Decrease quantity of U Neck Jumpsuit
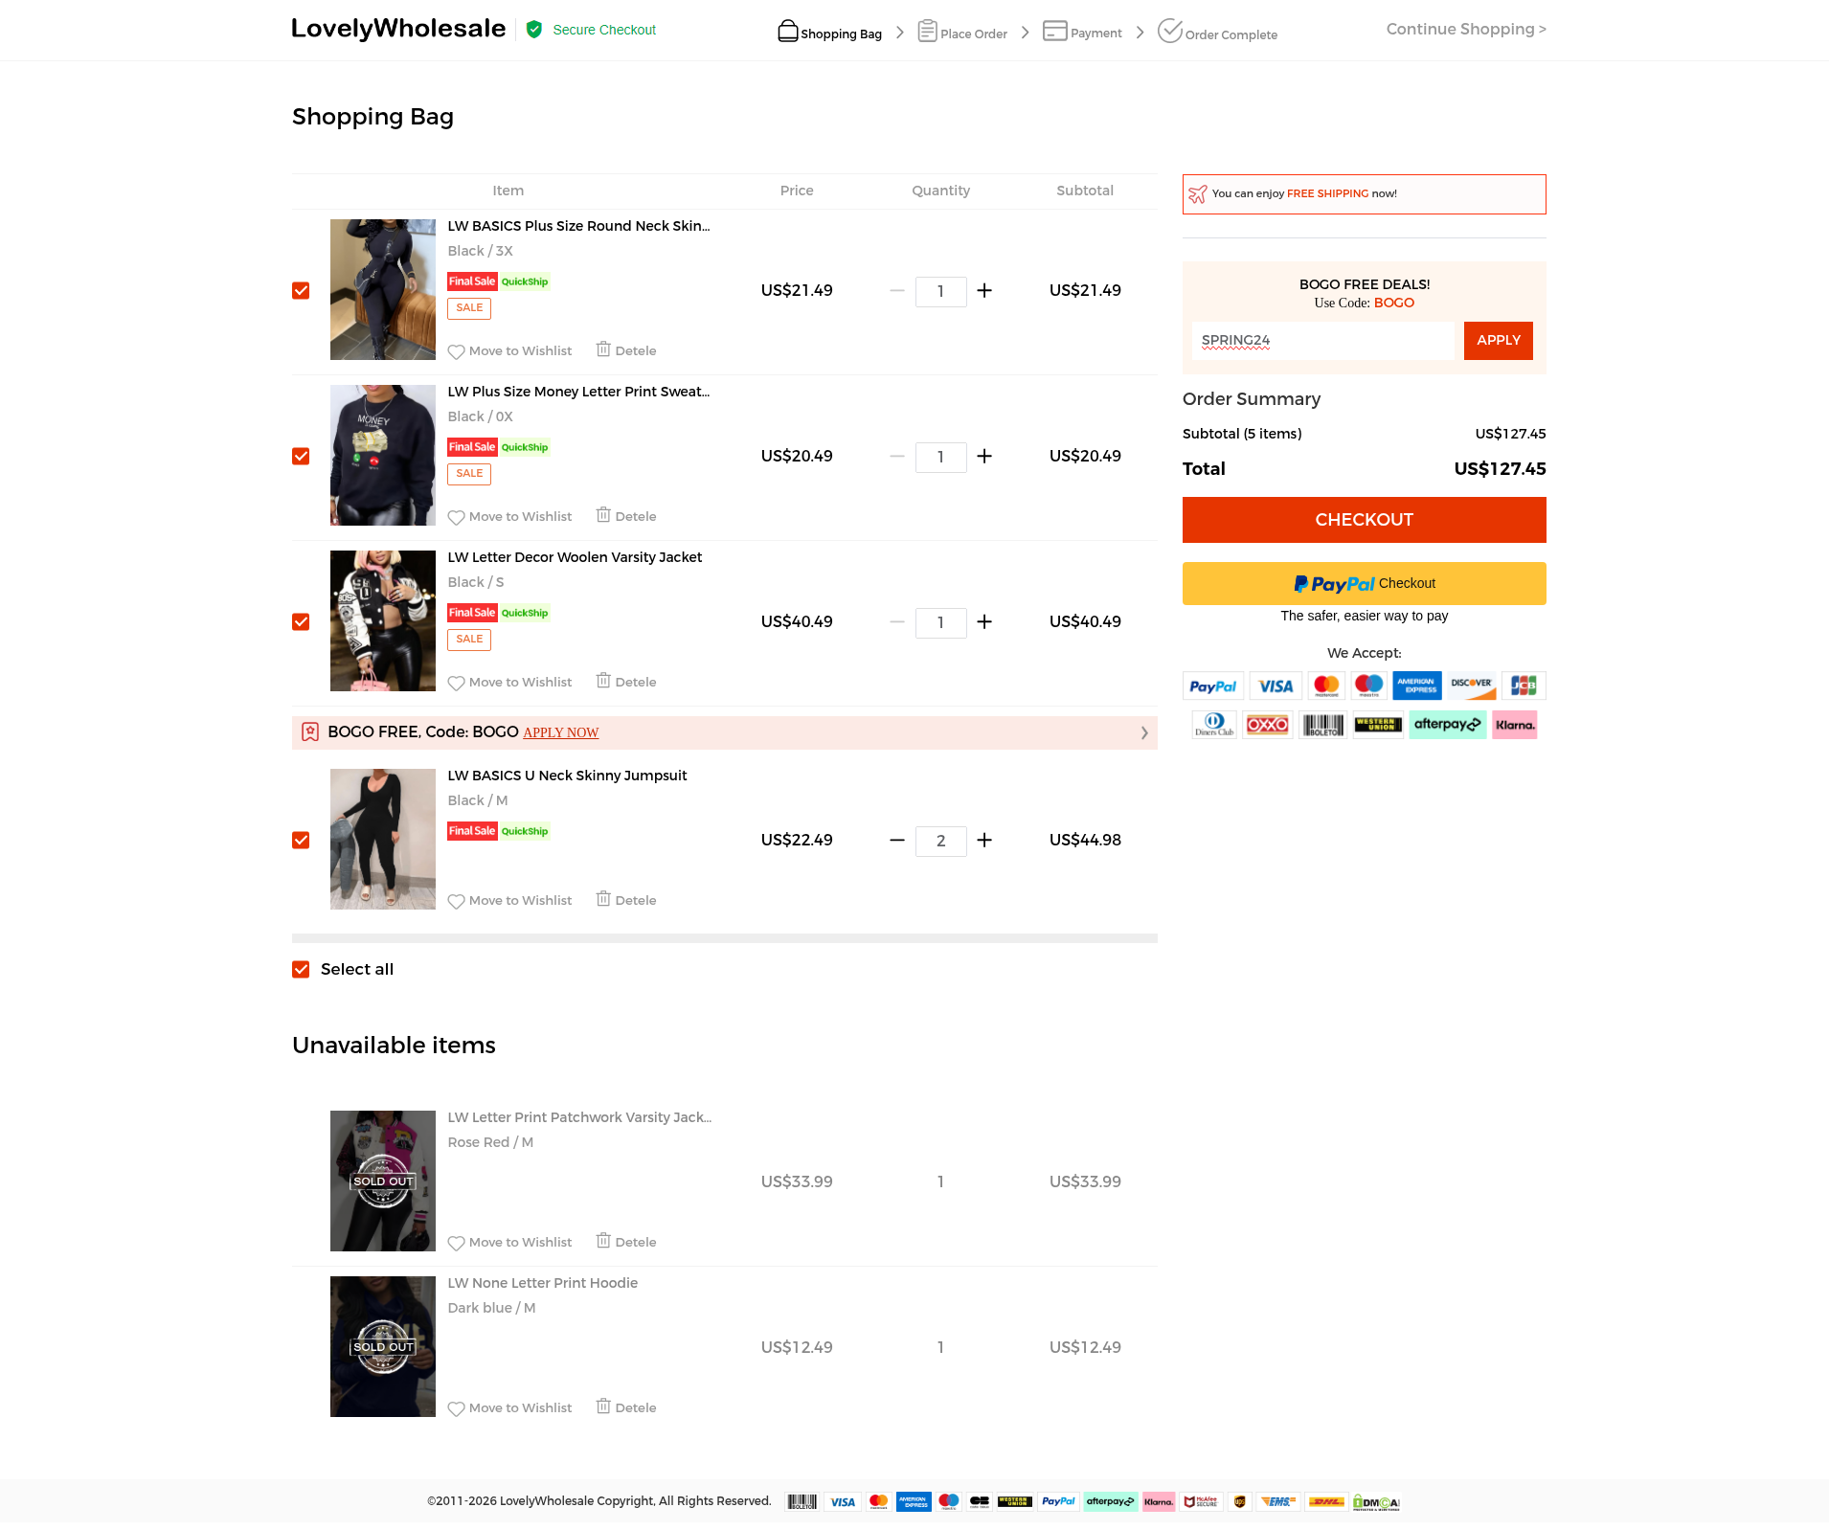 pyautogui.click(x=897, y=841)
